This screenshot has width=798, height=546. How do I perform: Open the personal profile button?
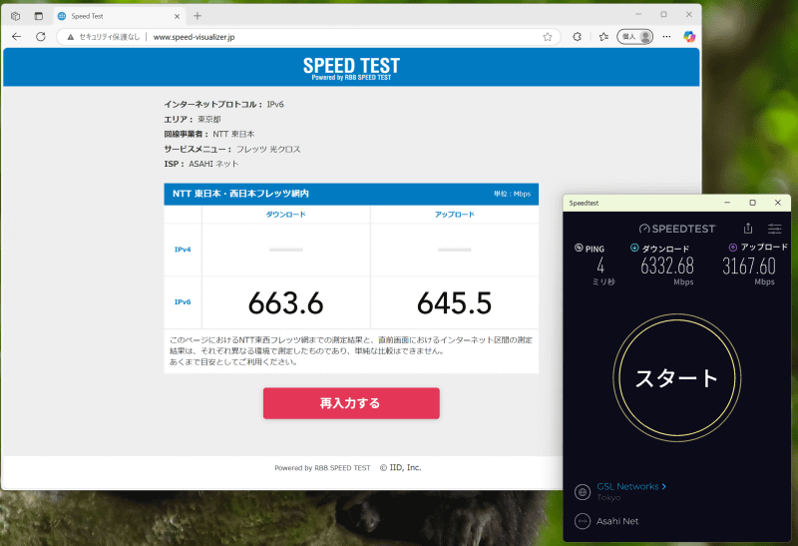634,37
